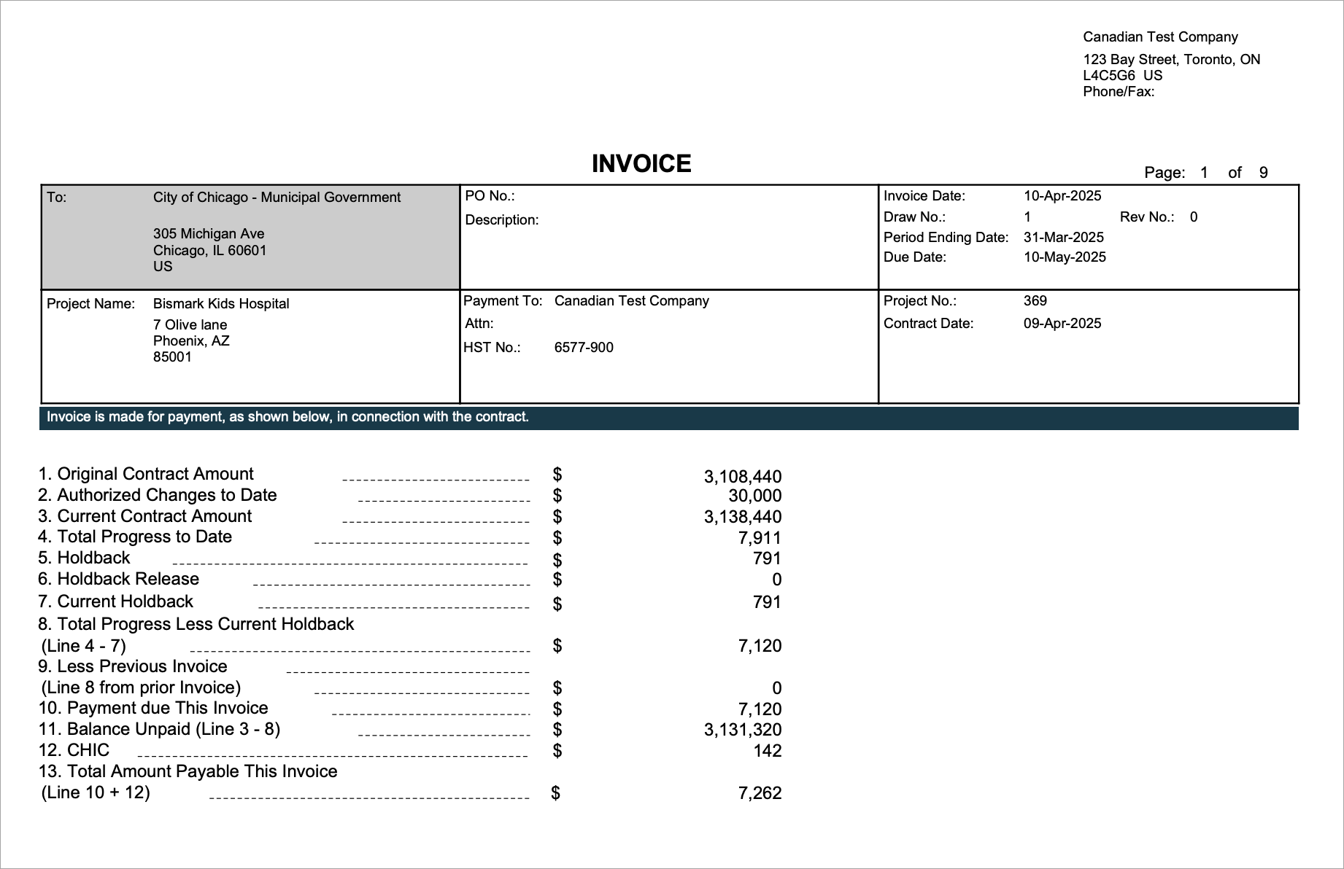1344x869 pixels.
Task: Click project number 369
Action: point(1035,301)
